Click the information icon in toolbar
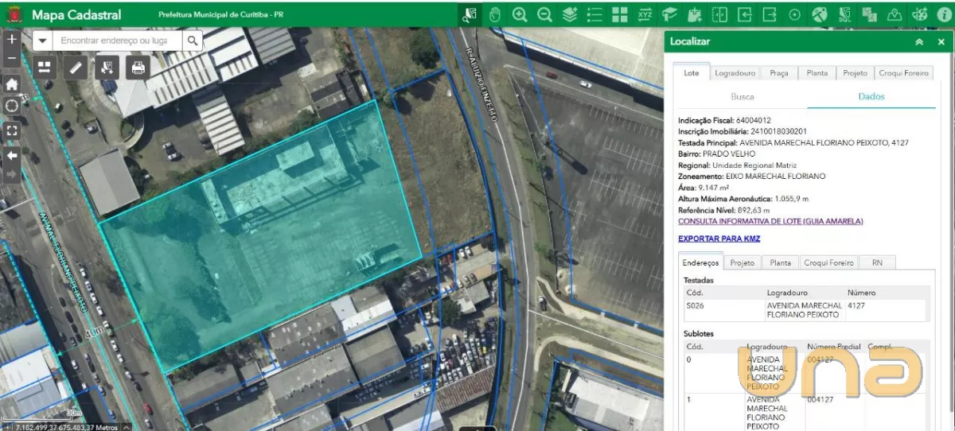 point(944,14)
